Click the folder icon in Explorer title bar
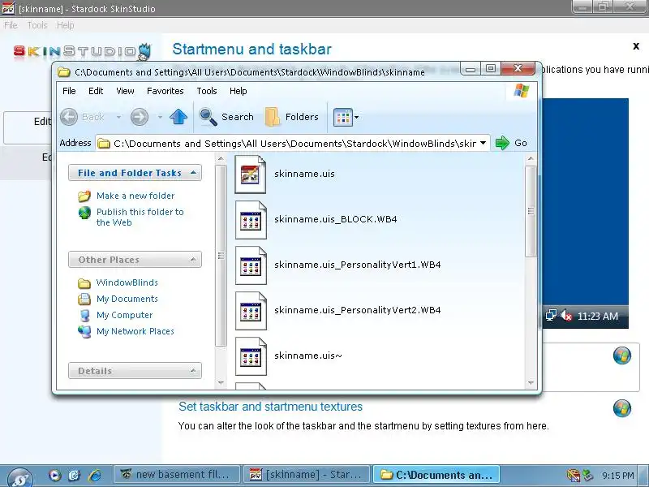This screenshot has width=649, height=487. click(x=64, y=72)
